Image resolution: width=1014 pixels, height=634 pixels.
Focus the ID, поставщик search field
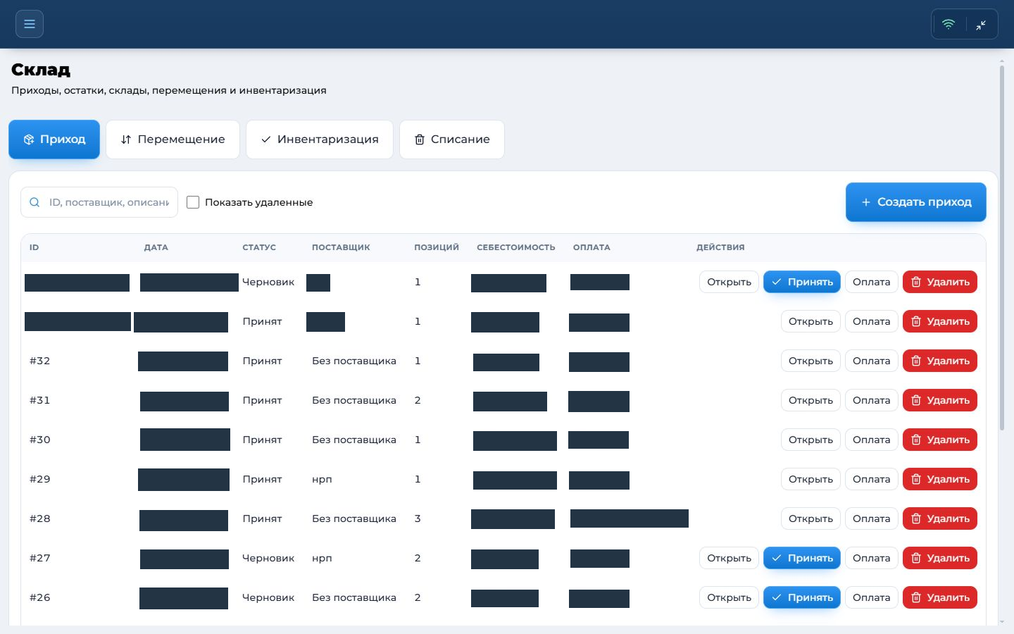coord(99,202)
